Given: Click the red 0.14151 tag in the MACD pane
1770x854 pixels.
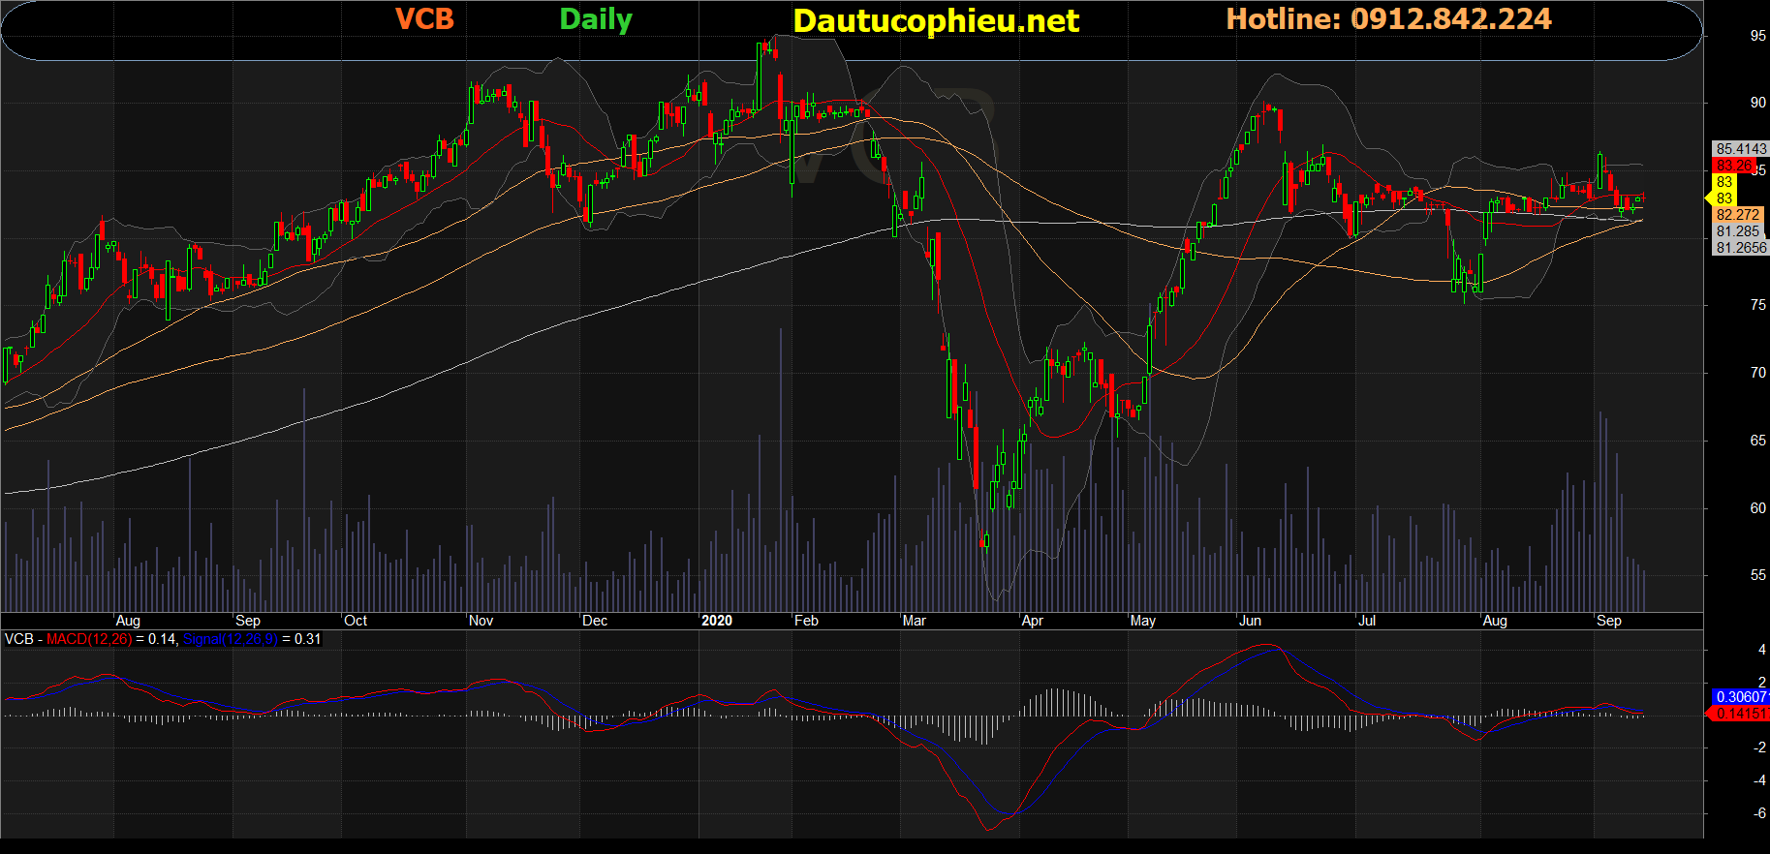Looking at the screenshot, I should [1740, 714].
